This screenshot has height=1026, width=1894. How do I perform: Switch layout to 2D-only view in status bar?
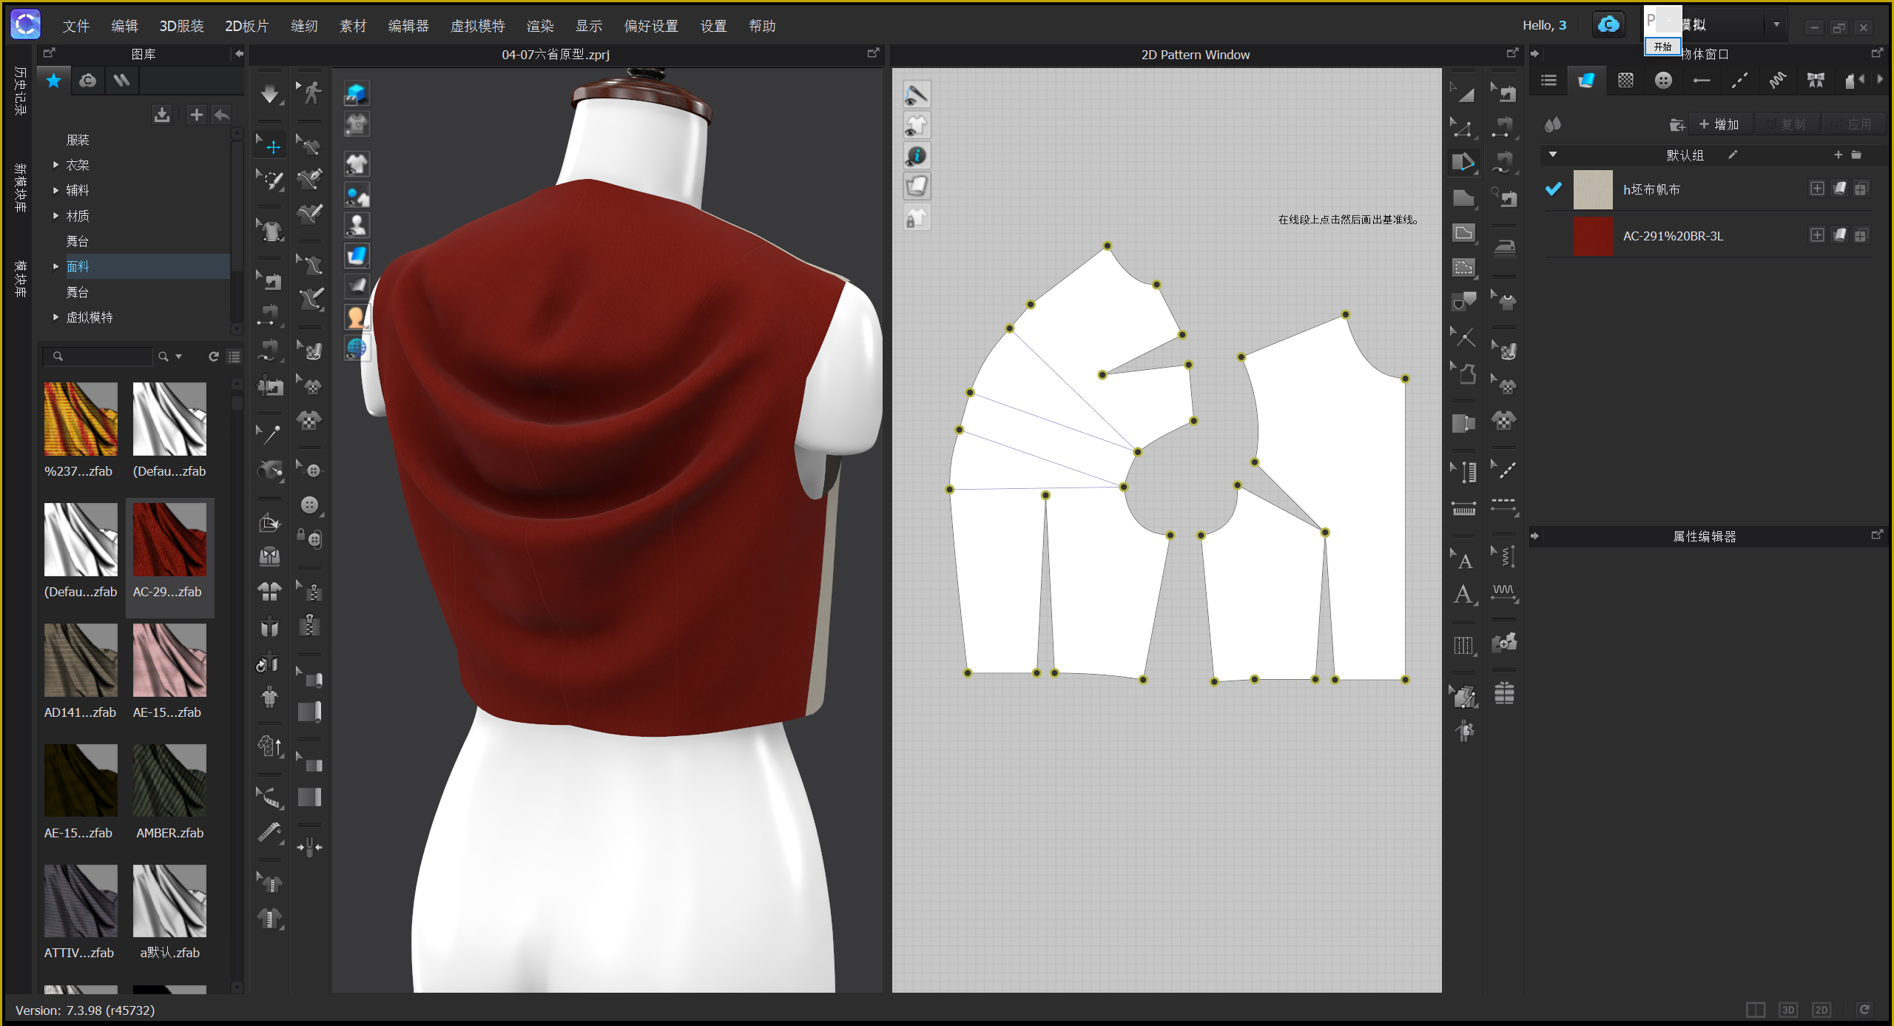[x=1821, y=1010]
